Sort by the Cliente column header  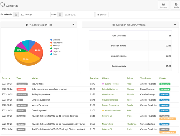[x=105, y=78]
